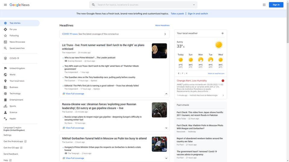Open Hungary's Prime Minister Orban article
The width and height of the screenshot is (289, 162).
[x=102, y=148]
